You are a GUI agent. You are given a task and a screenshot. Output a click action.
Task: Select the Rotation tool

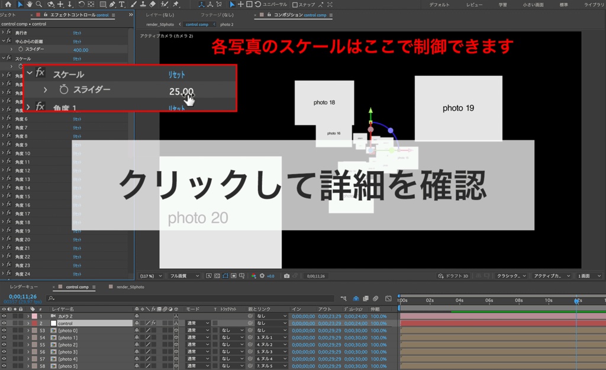coord(80,5)
